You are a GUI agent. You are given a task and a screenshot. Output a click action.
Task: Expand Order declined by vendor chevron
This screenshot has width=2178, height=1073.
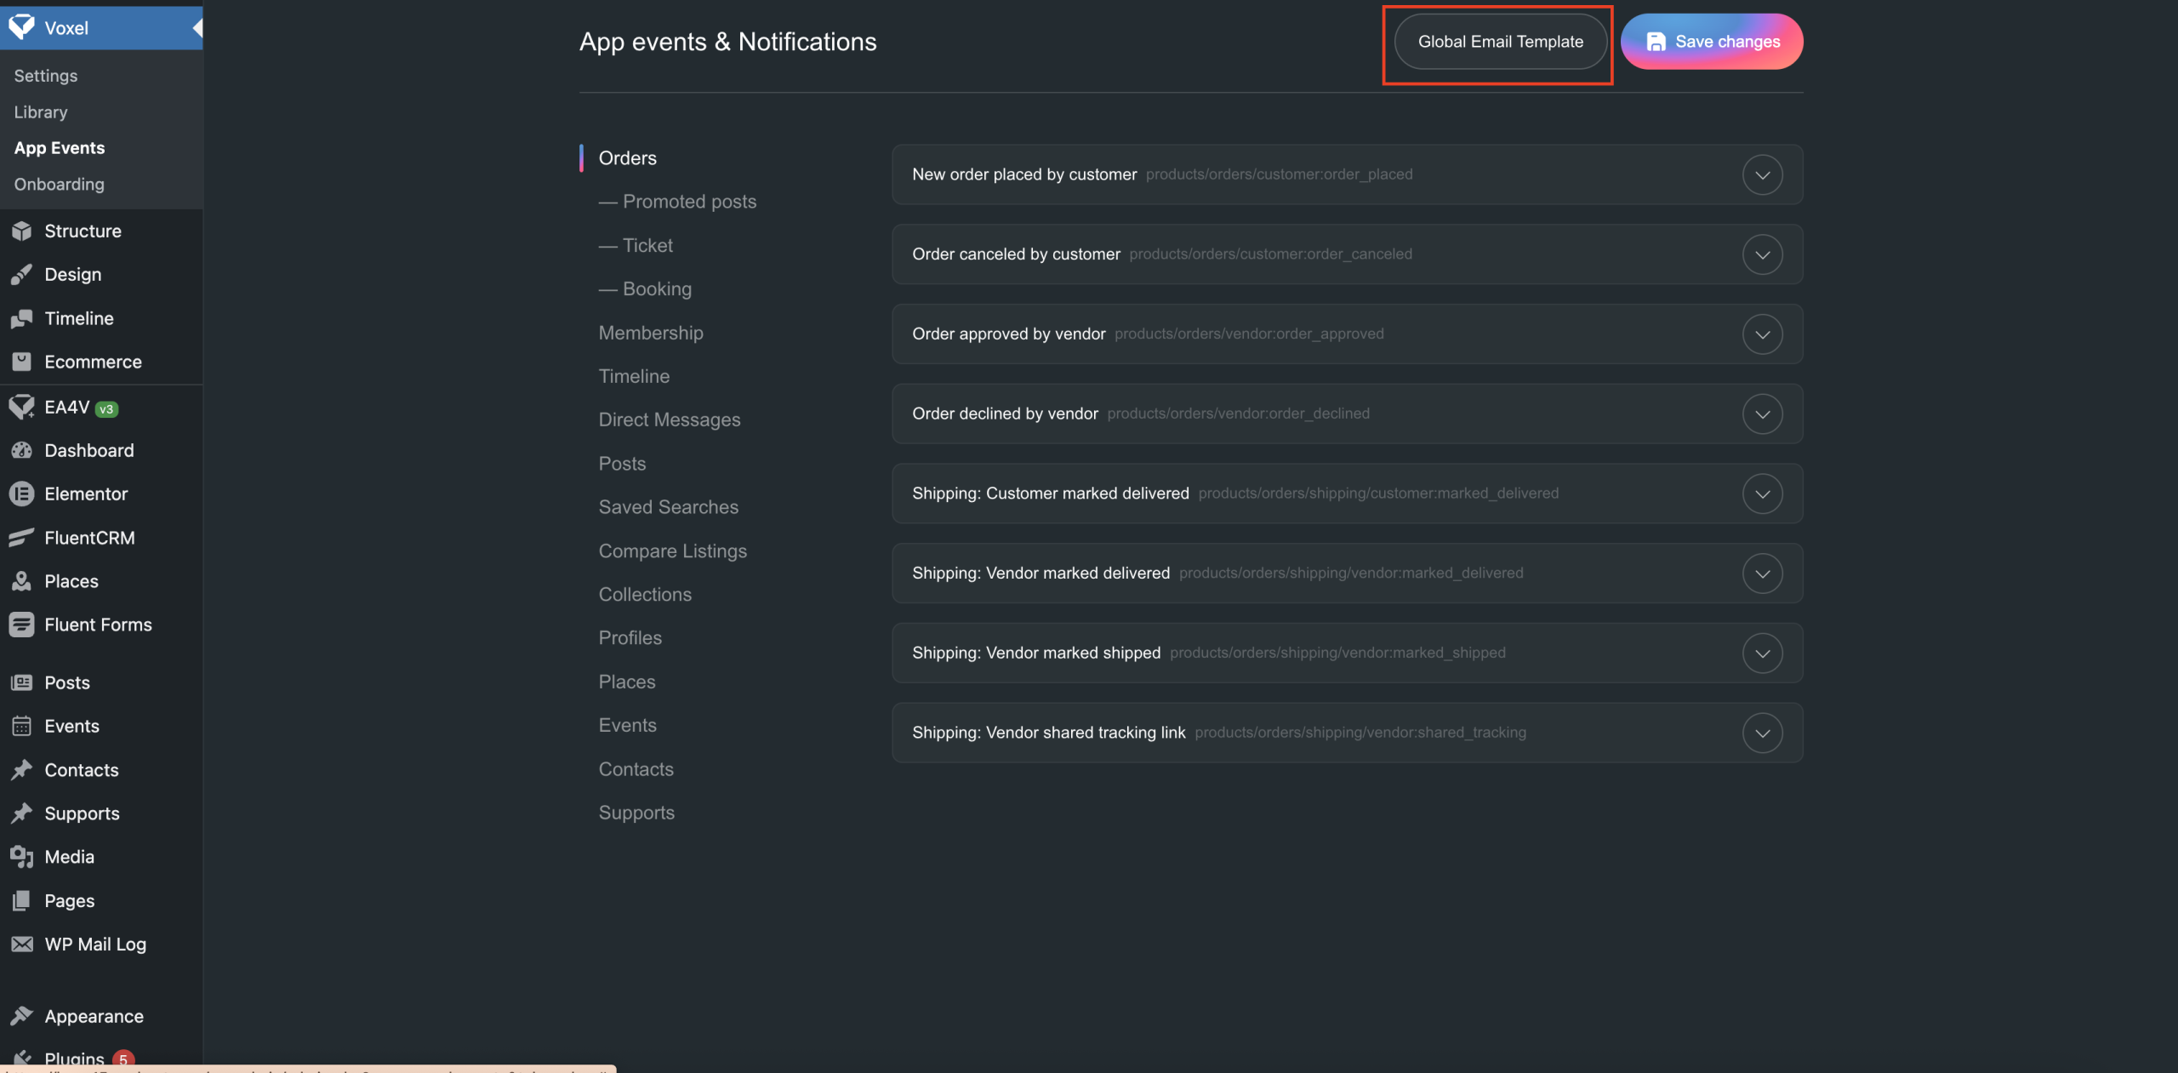1762,414
